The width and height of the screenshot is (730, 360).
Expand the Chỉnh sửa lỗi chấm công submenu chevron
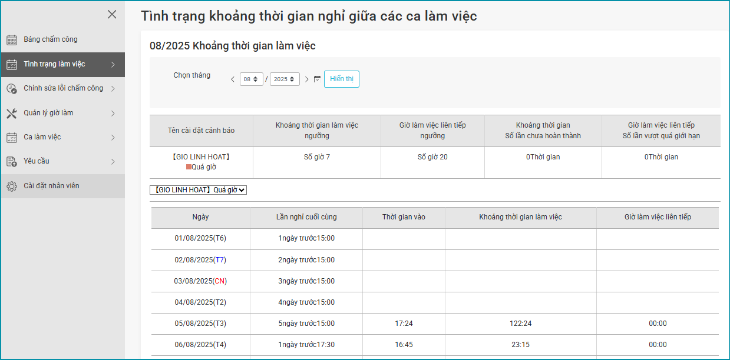click(x=113, y=89)
